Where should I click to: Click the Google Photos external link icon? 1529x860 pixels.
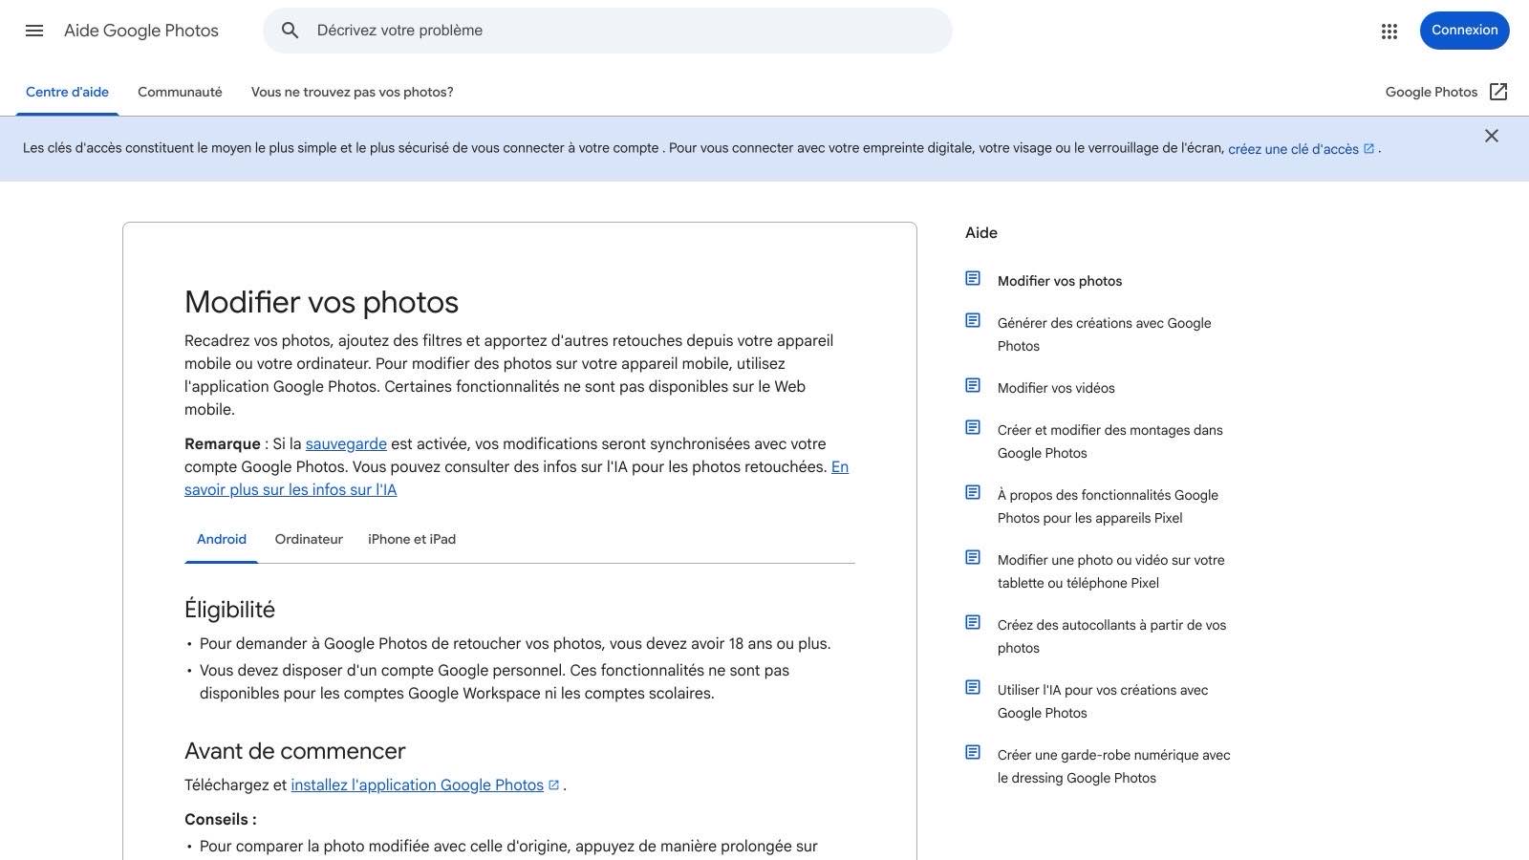click(1498, 92)
